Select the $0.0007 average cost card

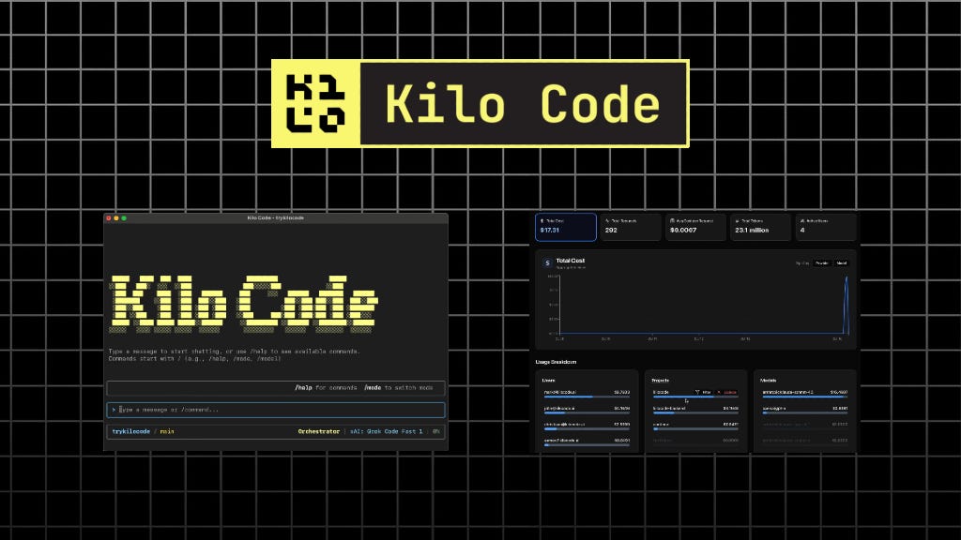(695, 227)
